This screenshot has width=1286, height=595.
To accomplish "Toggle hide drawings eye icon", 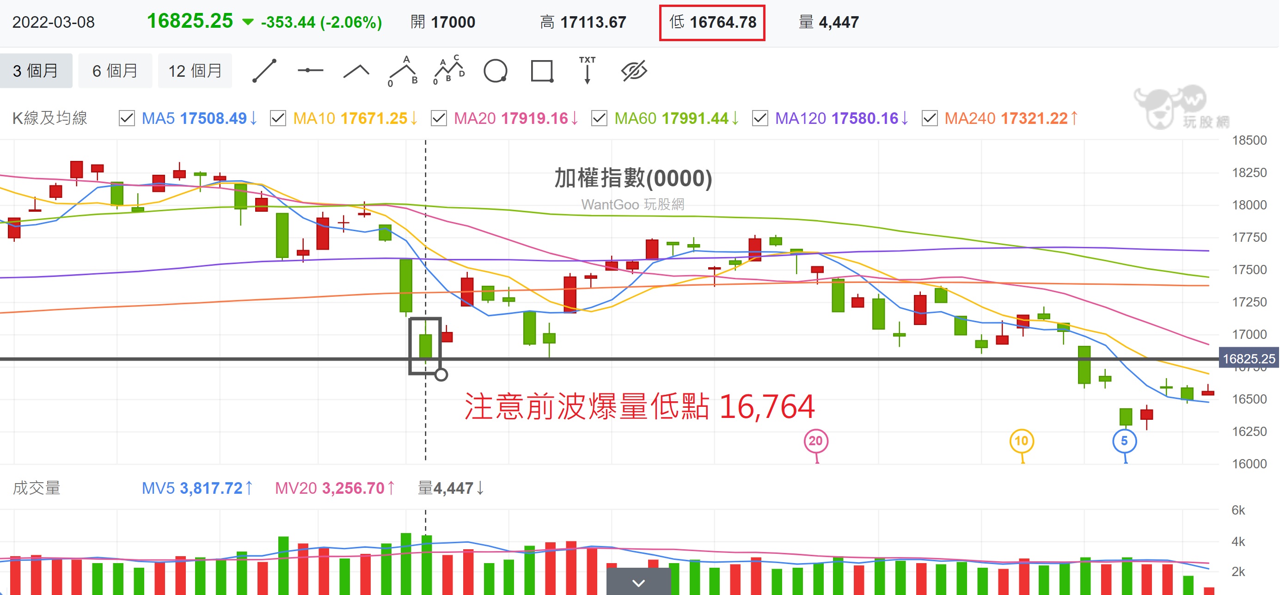I will [634, 71].
